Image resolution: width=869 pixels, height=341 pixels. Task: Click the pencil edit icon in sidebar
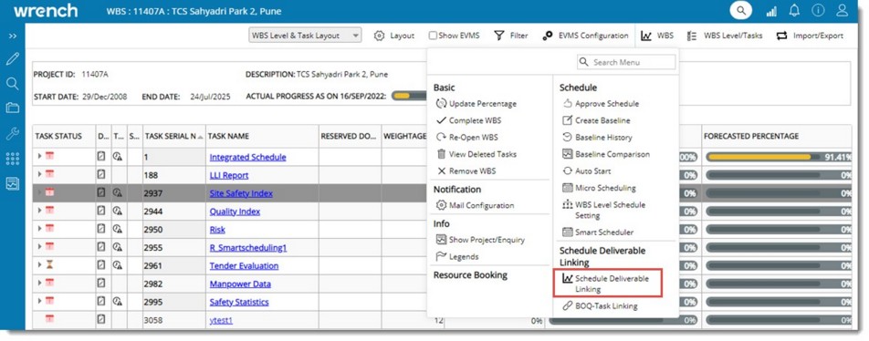(12, 58)
